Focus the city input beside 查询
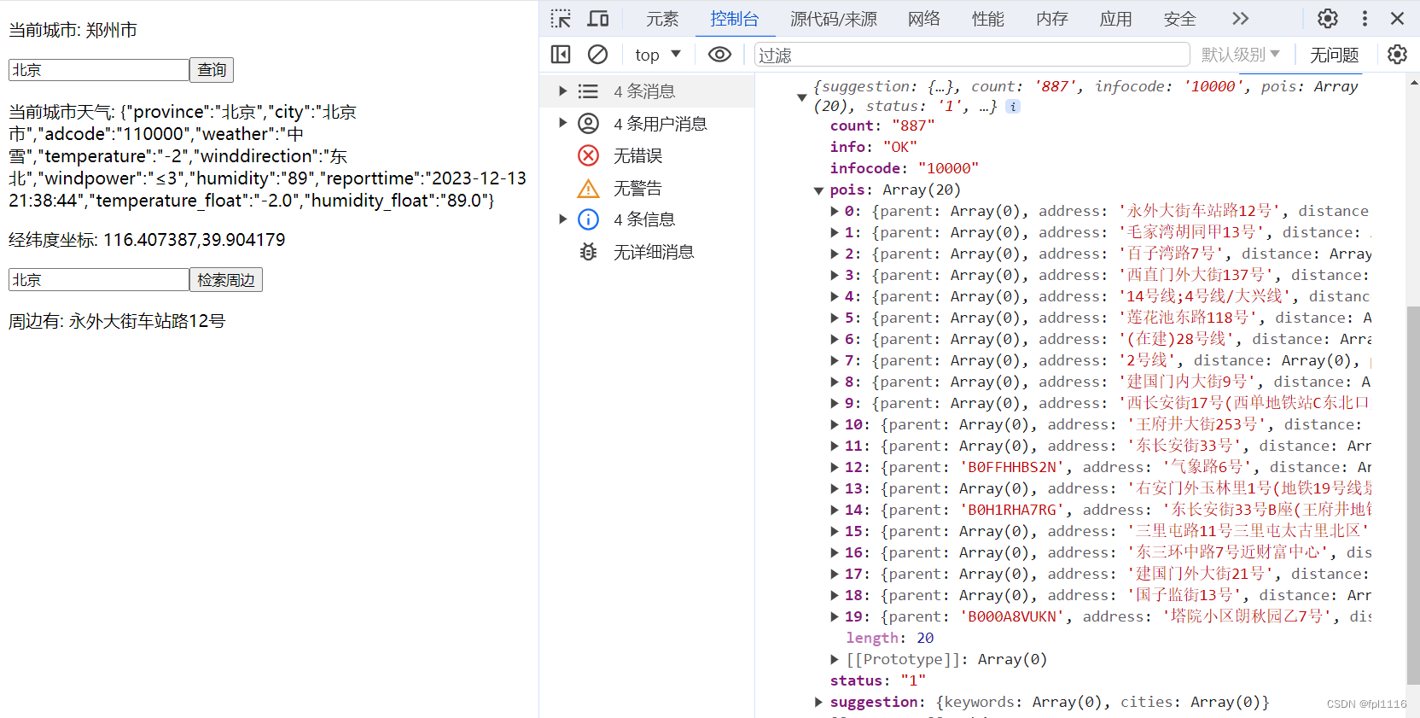The image size is (1420, 718). click(x=99, y=70)
